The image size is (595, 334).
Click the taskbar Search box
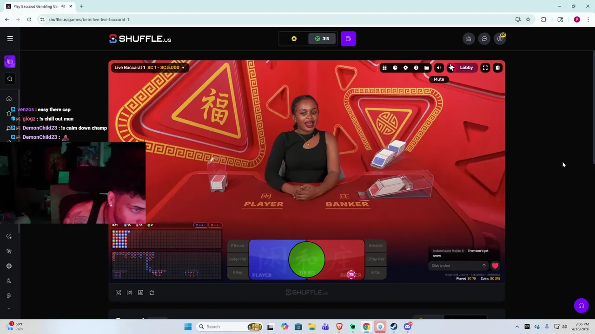230,327
